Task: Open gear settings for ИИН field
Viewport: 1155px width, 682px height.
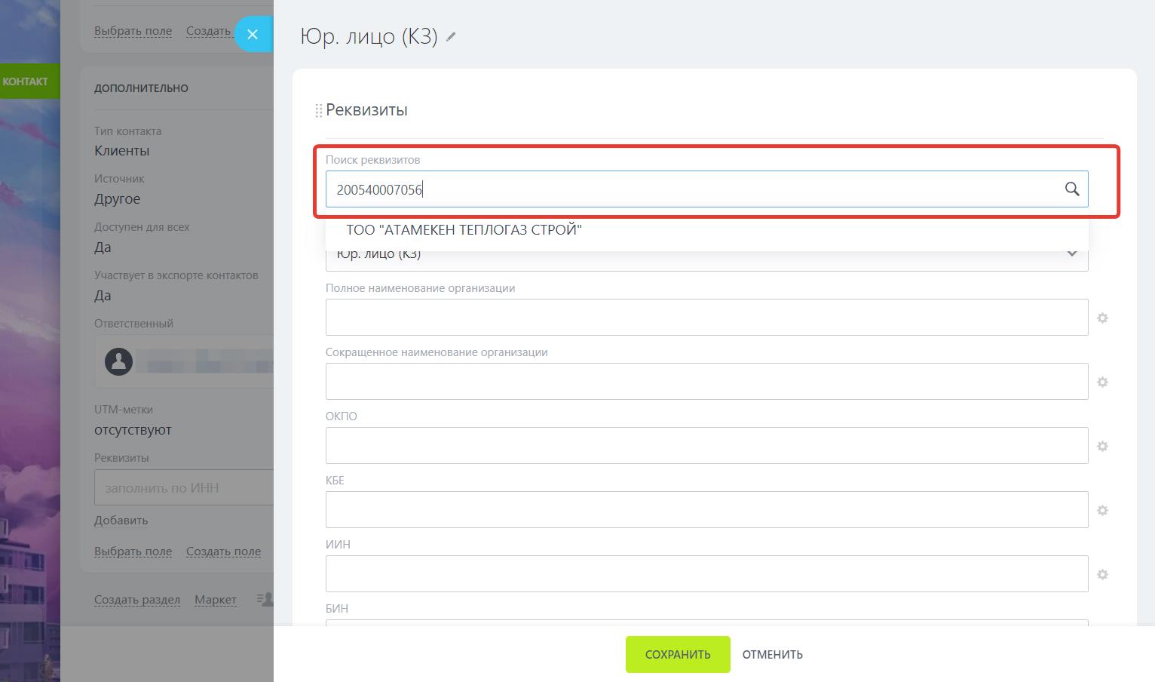Action: (1102, 575)
